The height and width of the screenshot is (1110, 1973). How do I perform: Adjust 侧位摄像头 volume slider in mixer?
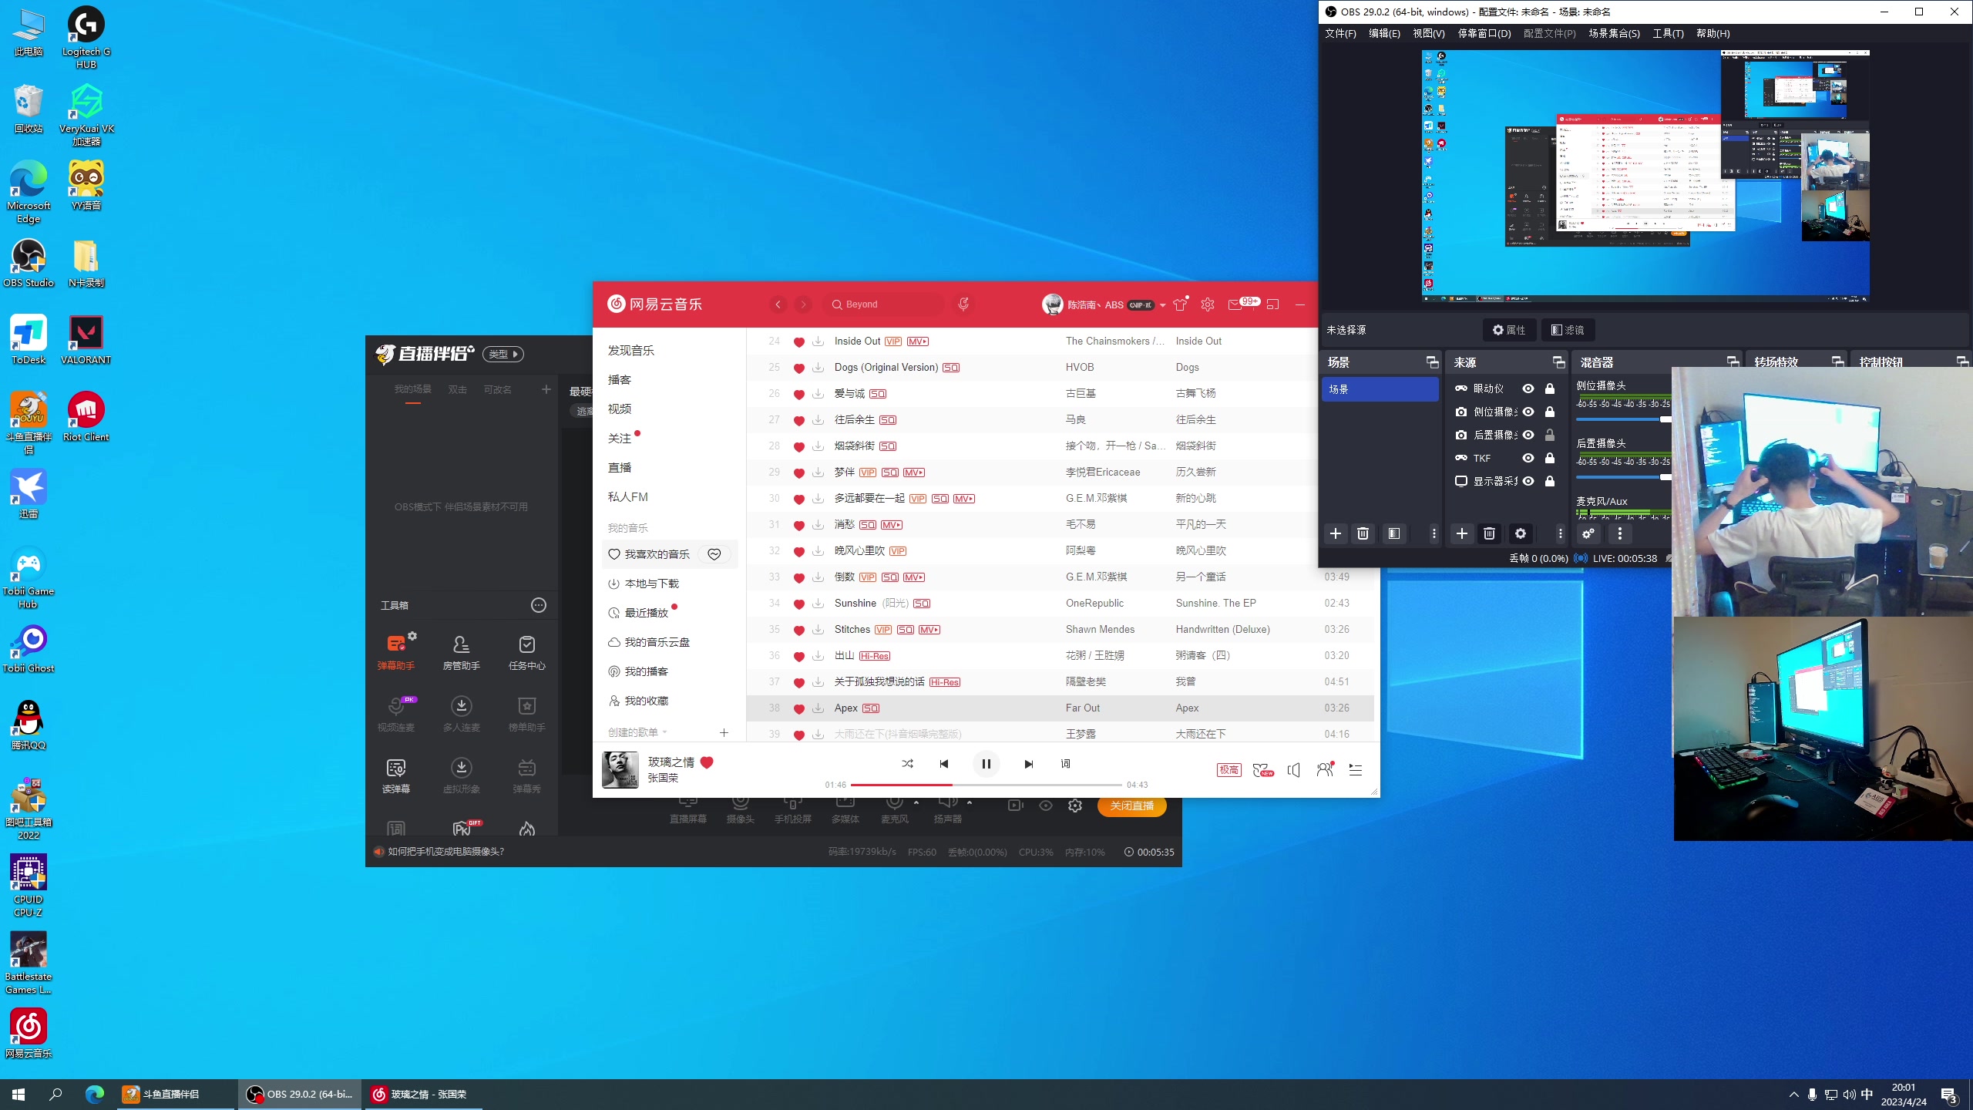coord(1623,419)
